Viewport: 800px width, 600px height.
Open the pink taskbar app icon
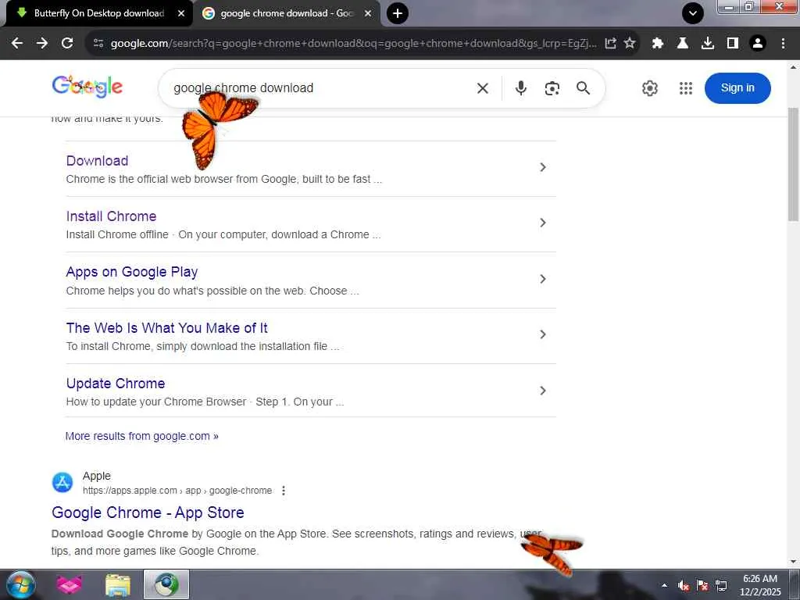coord(69,584)
